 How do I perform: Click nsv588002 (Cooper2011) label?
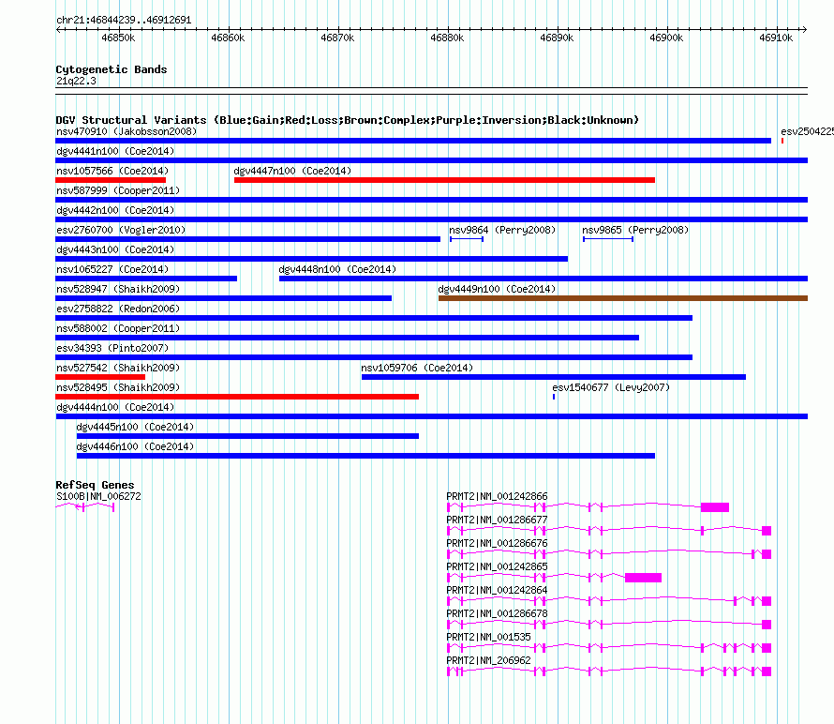118,328
